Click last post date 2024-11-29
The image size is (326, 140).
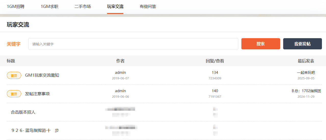pos(306,97)
